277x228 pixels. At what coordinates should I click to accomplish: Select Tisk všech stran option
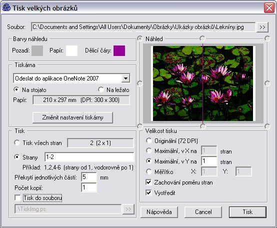[x=17, y=142]
